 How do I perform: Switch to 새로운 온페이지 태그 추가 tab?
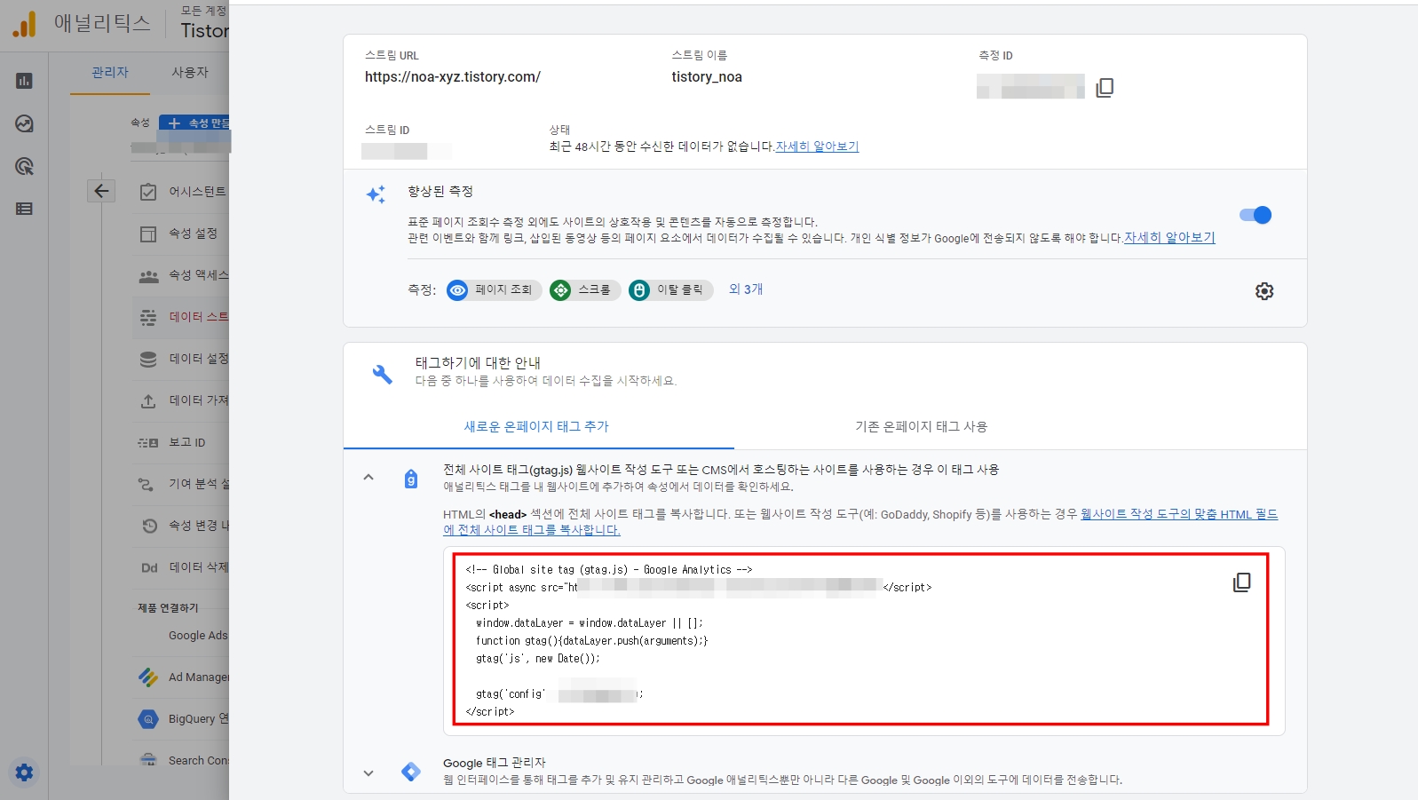(537, 426)
